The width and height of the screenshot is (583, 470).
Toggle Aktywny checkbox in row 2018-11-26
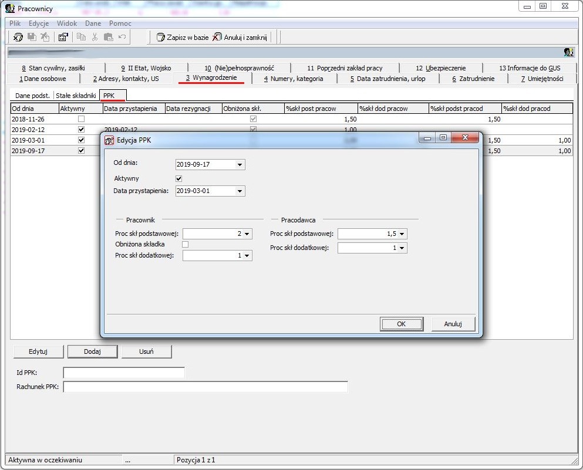[81, 119]
